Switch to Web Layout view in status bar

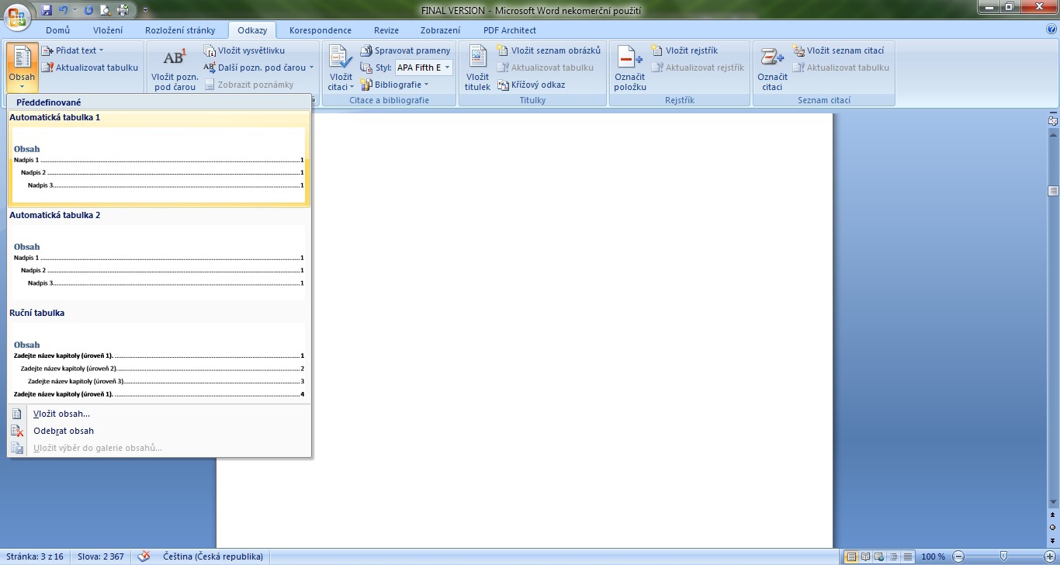coord(879,556)
